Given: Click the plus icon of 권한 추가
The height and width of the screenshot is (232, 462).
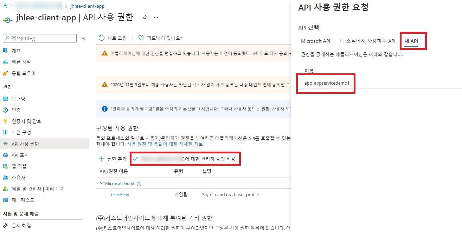Looking at the screenshot, I should coord(102,159).
